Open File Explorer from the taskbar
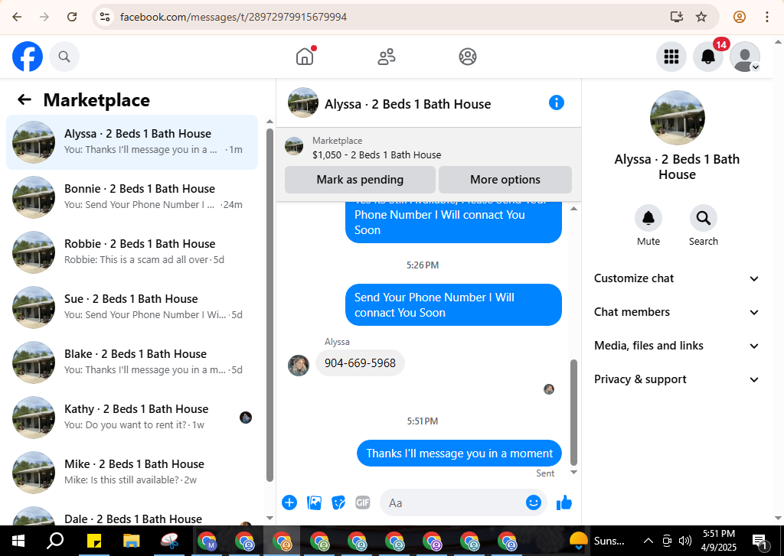The width and height of the screenshot is (784, 556). (132, 541)
